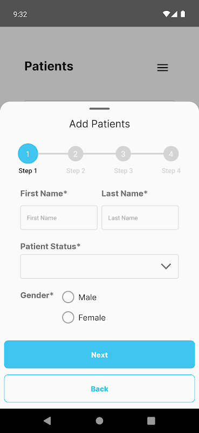Tap the Android back navigation icon
This screenshot has height=433, width=199.
pos(47,421)
